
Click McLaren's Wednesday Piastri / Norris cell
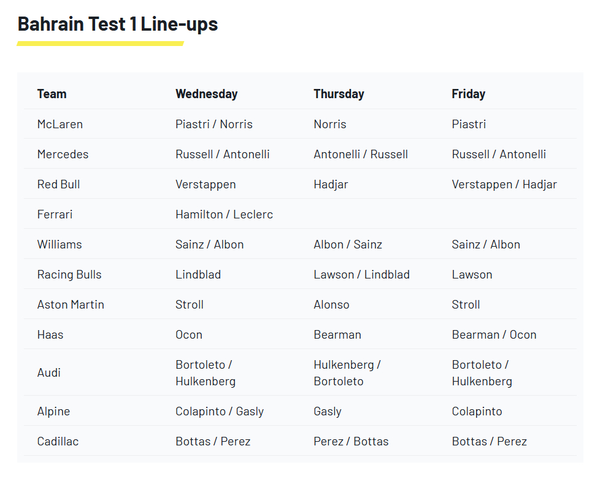213,124
